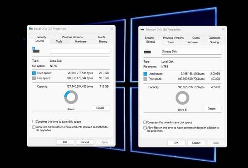Click the title bar icon of Local Disk (C:) Properties
This screenshot has width=248, height=168.
pos(30,29)
